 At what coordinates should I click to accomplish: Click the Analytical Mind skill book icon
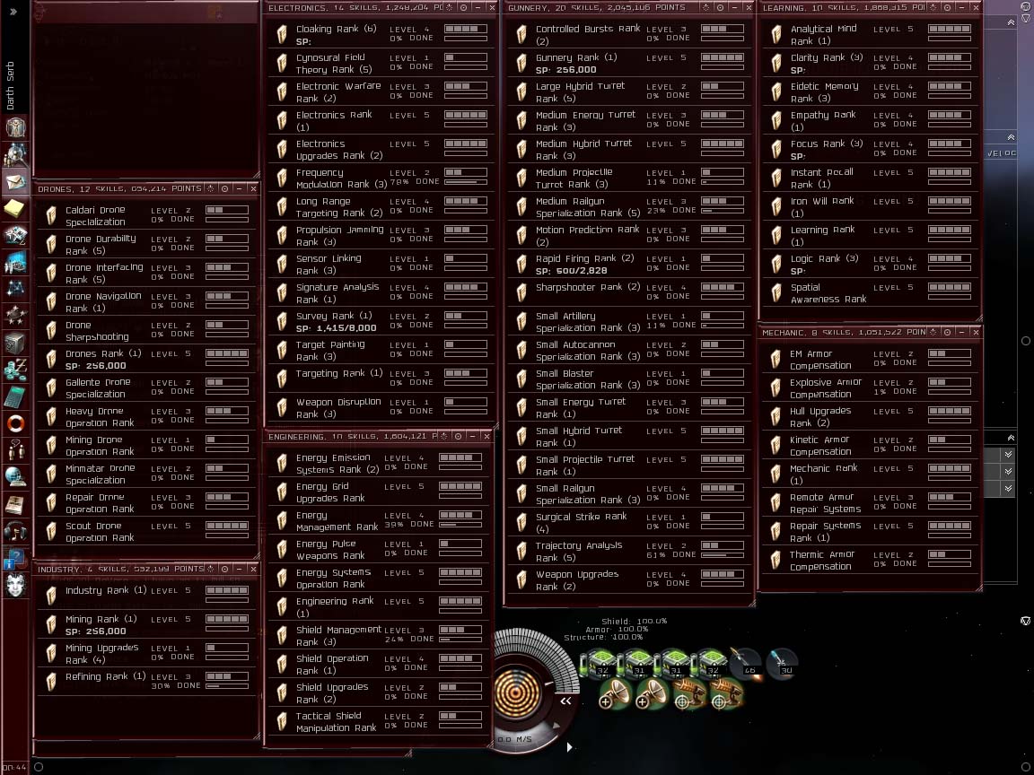click(x=776, y=34)
